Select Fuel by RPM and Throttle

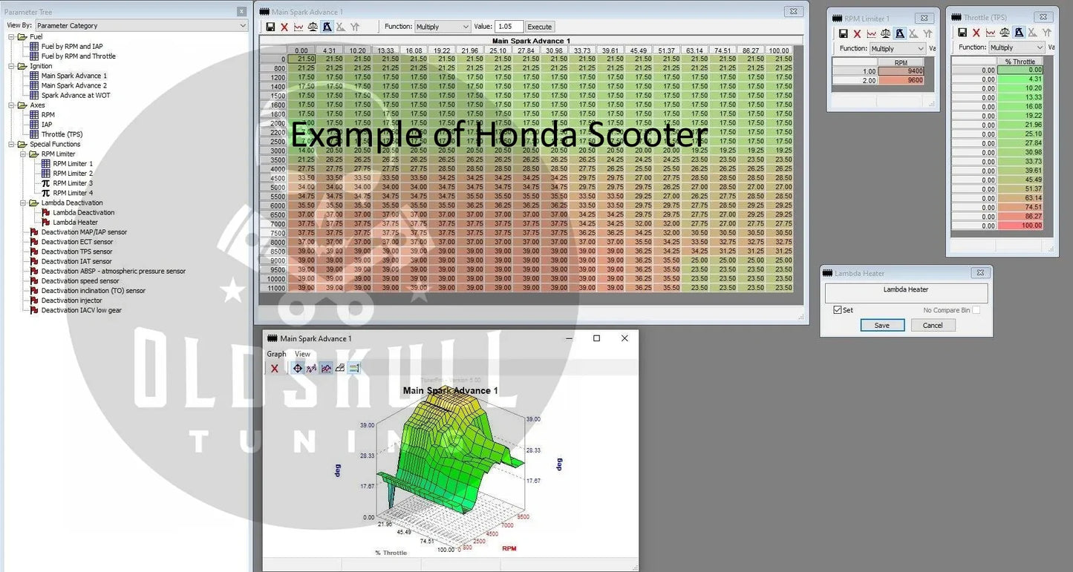78,56
